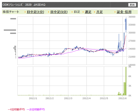The height and width of the screenshot is (112, 139).
Task: Click the tallest green volume bar
Action: coord(126,81)
